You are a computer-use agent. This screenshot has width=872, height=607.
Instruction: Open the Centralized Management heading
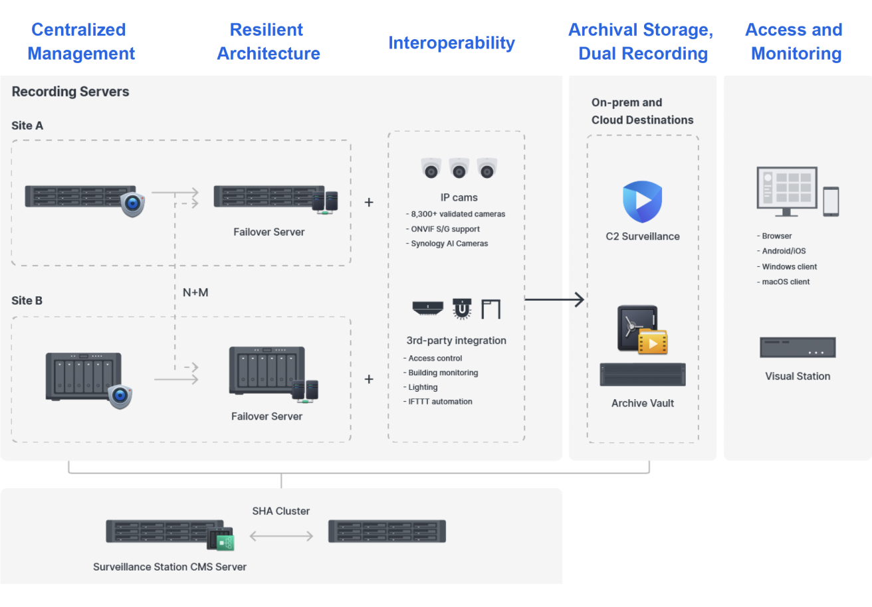pyautogui.click(x=80, y=41)
